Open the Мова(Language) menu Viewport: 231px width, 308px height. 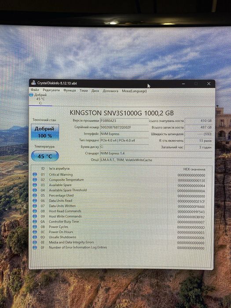tap(134, 91)
